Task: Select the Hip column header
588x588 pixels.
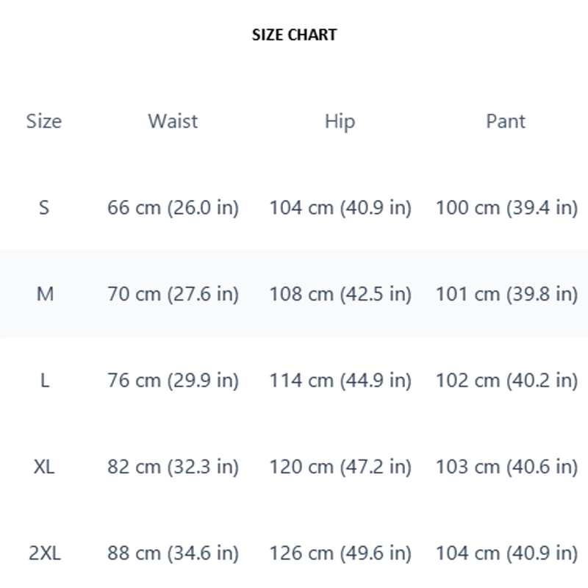Action: pyautogui.click(x=340, y=122)
